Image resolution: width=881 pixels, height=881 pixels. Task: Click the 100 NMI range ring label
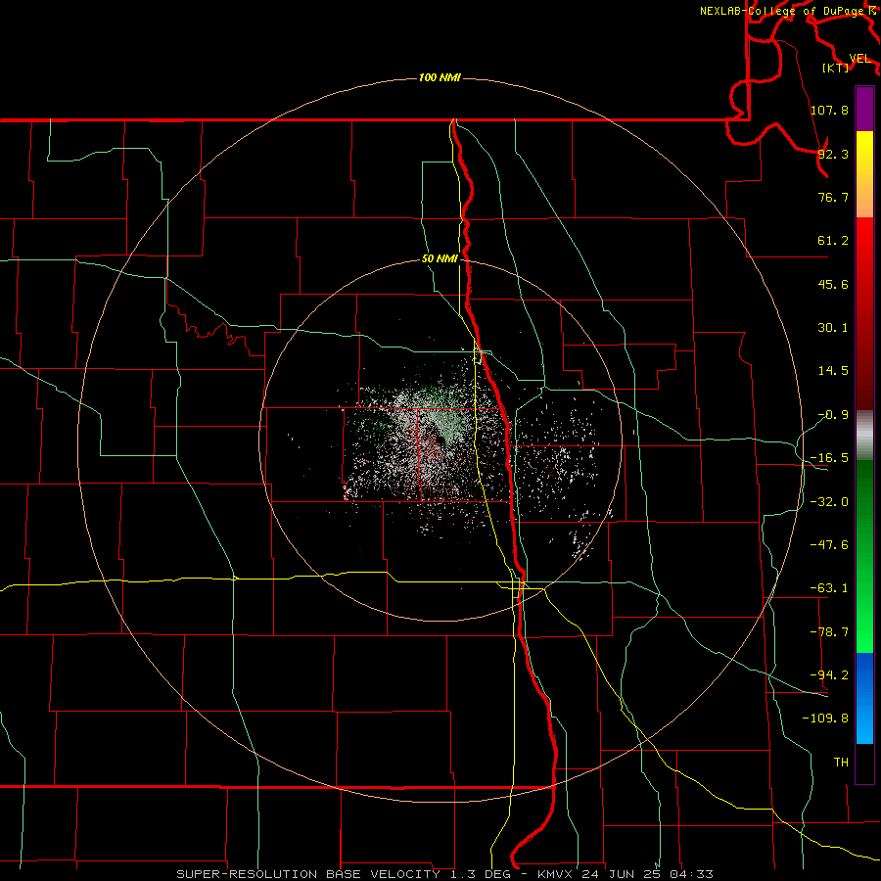[440, 77]
